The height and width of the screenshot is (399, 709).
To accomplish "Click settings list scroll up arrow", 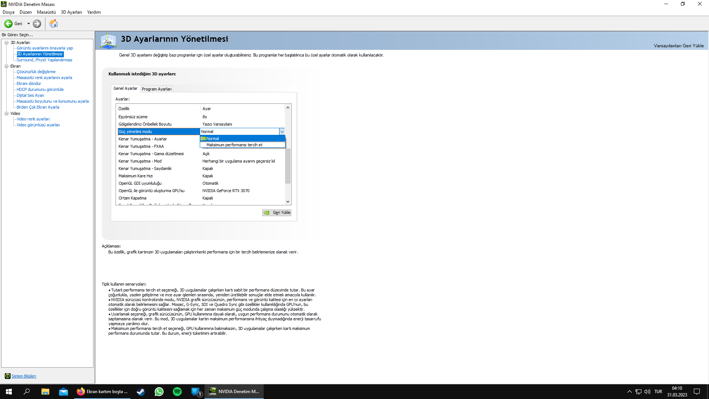I will pos(288,108).
